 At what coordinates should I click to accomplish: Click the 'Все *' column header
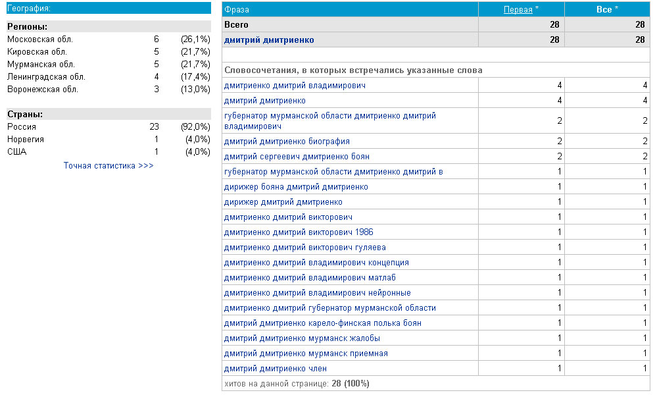point(604,9)
